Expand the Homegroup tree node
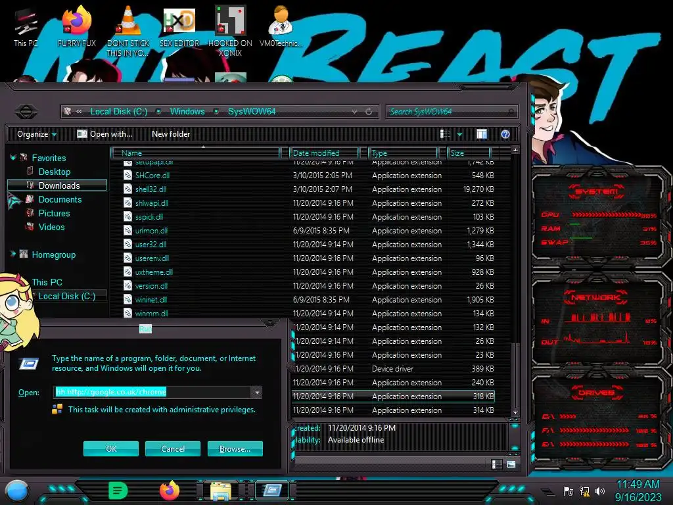Viewport: 673px width, 505px height. pos(13,254)
